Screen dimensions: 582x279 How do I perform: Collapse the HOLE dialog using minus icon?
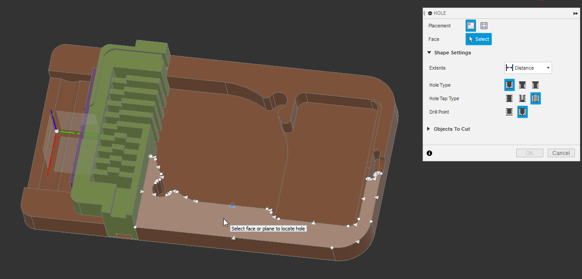(x=430, y=13)
